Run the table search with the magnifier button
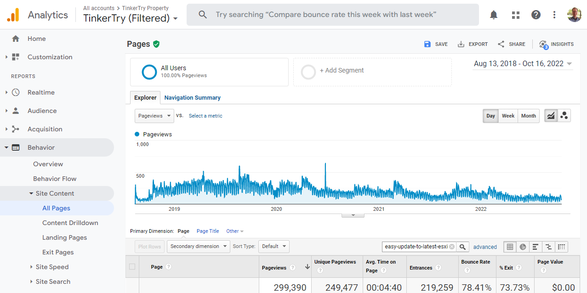The height and width of the screenshot is (293, 587). click(463, 247)
